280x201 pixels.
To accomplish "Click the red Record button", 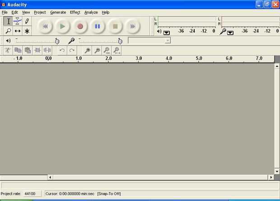I will (x=80, y=27).
